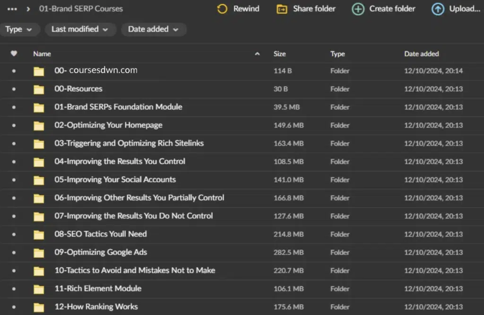Select 04-Improving the Results You Control name
This screenshot has height=315, width=484.
120,161
